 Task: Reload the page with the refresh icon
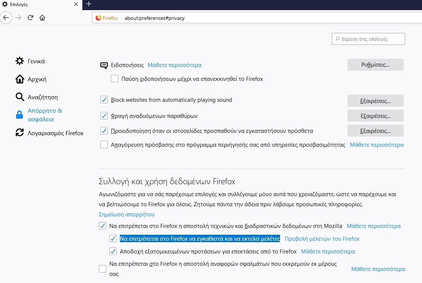(30, 18)
